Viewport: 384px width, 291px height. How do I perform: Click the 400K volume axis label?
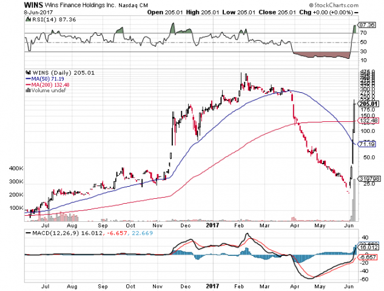coord(16,169)
